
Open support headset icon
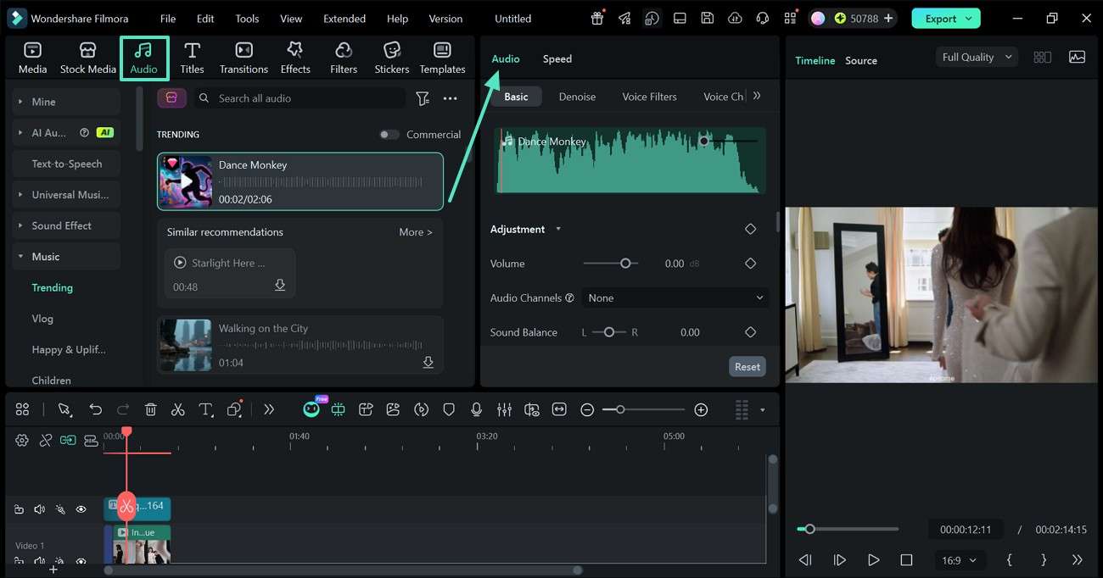click(x=762, y=18)
